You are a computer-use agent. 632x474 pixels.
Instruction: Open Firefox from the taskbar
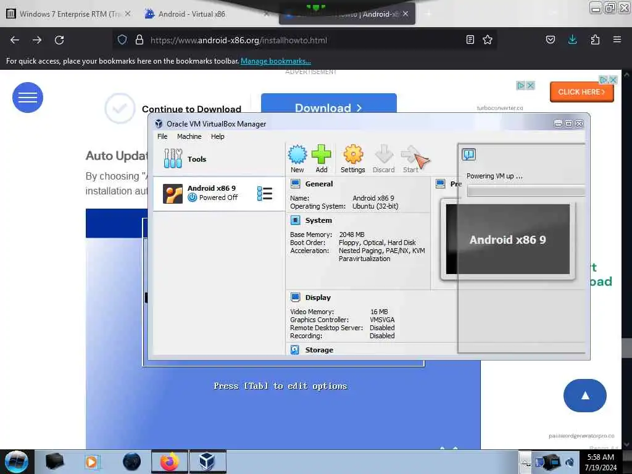[170, 462]
